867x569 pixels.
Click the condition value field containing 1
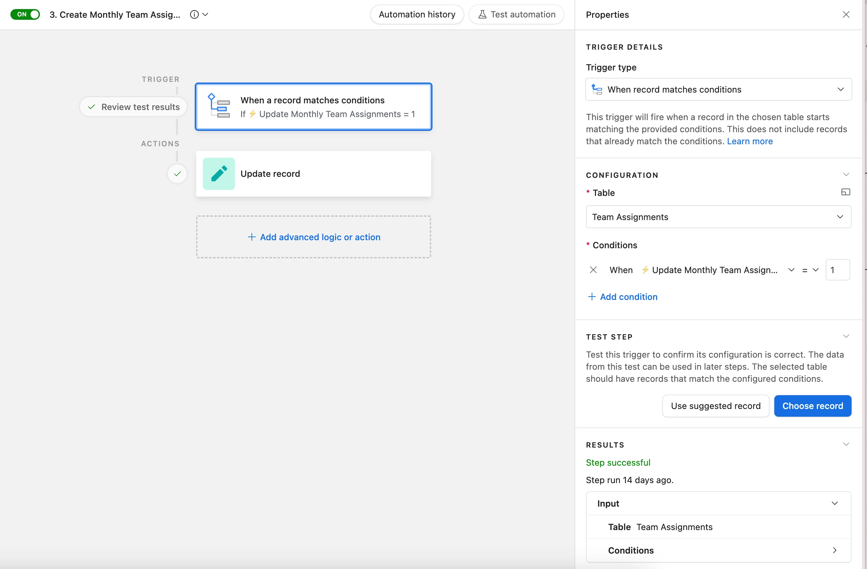pyautogui.click(x=837, y=270)
